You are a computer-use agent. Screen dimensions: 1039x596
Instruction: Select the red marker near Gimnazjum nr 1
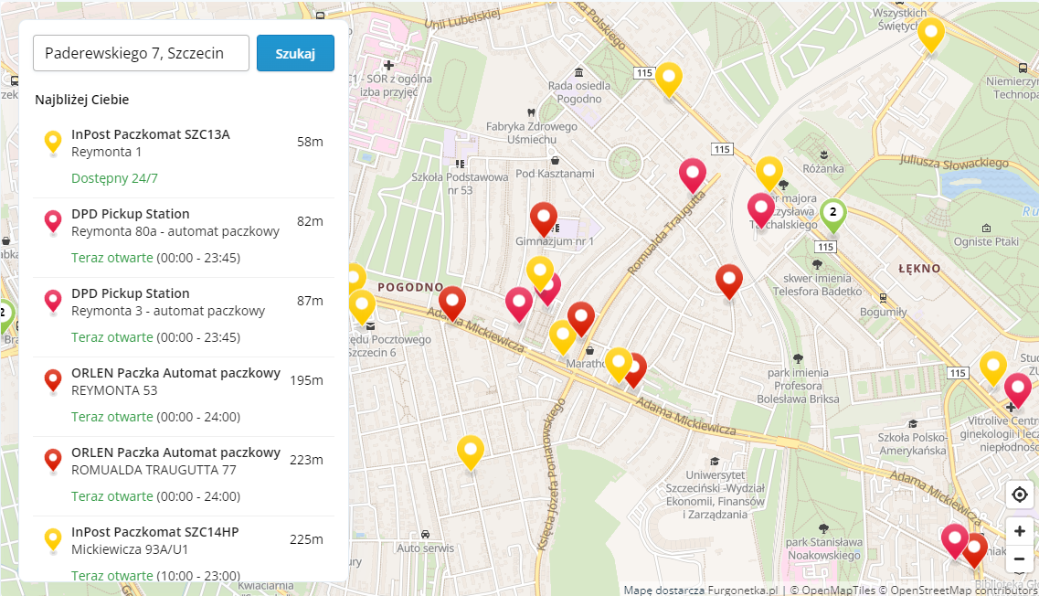coord(544,219)
